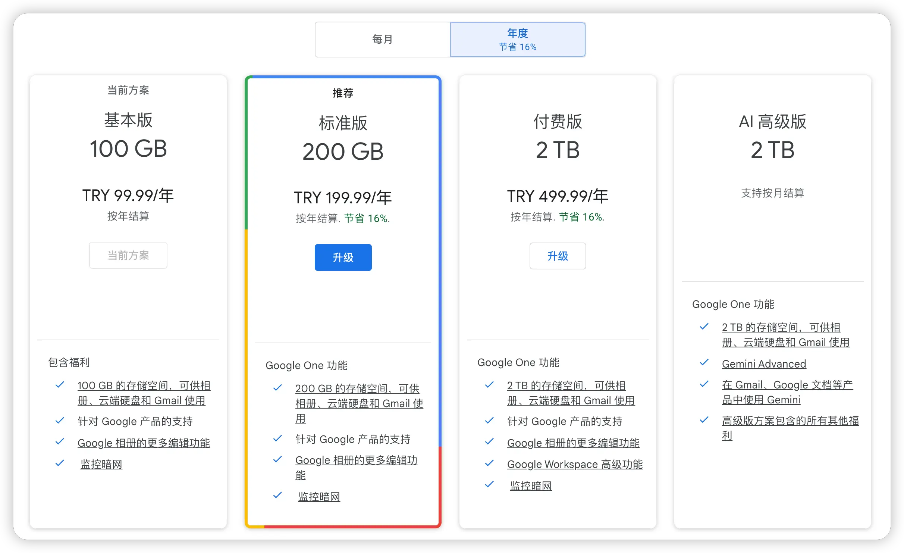Click the AI 高级版 plan title
The width and height of the screenshot is (904, 553).
point(773,122)
